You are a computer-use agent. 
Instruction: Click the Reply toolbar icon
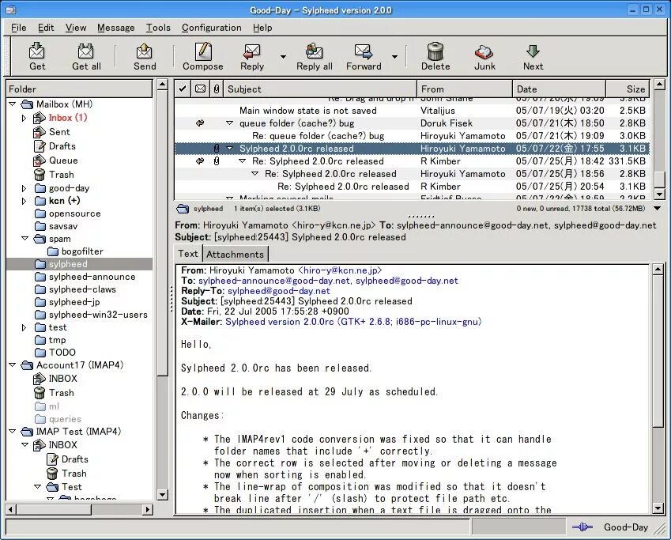pos(251,55)
